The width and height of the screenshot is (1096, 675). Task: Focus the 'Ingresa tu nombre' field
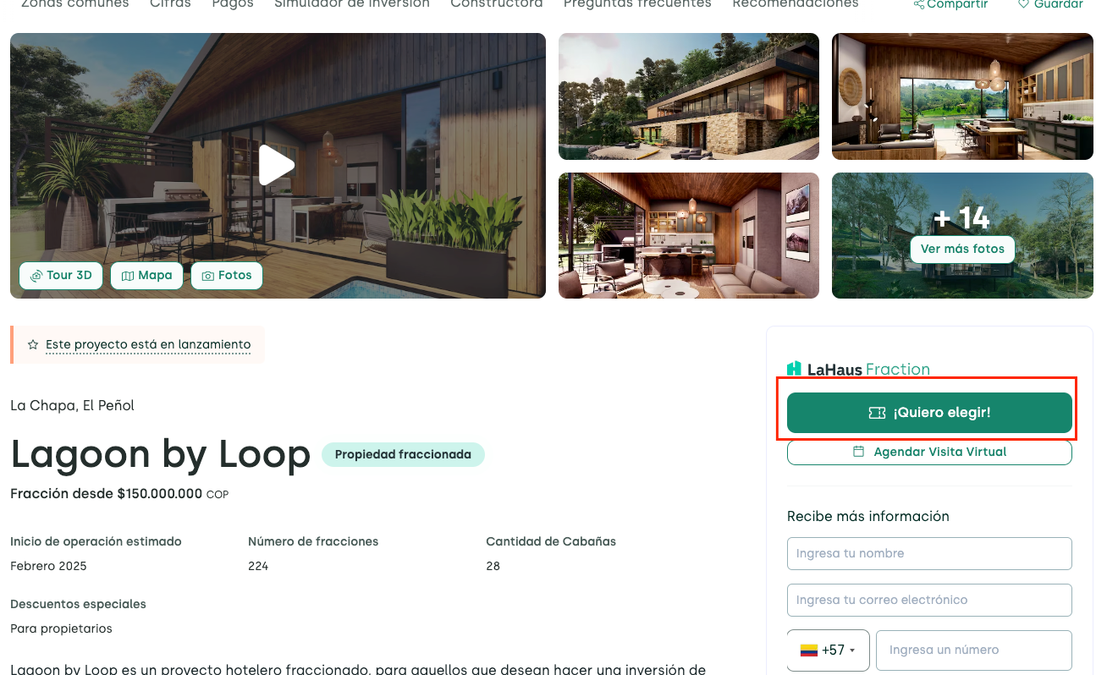pyautogui.click(x=929, y=553)
